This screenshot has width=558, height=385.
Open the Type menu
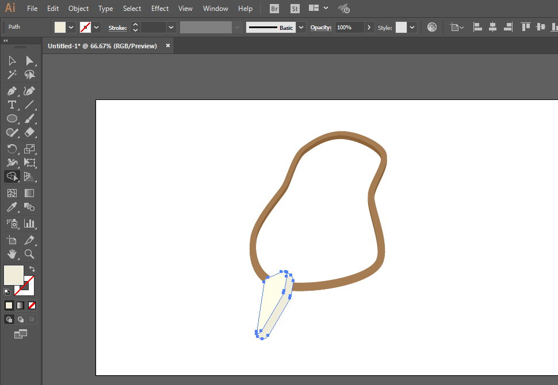pos(105,9)
